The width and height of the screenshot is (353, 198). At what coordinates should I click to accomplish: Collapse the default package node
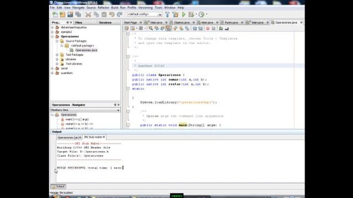point(62,46)
